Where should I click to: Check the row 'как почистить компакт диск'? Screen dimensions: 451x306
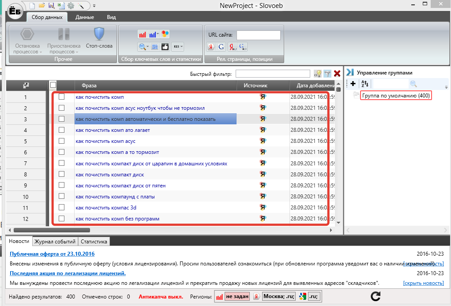pyautogui.click(x=61, y=174)
